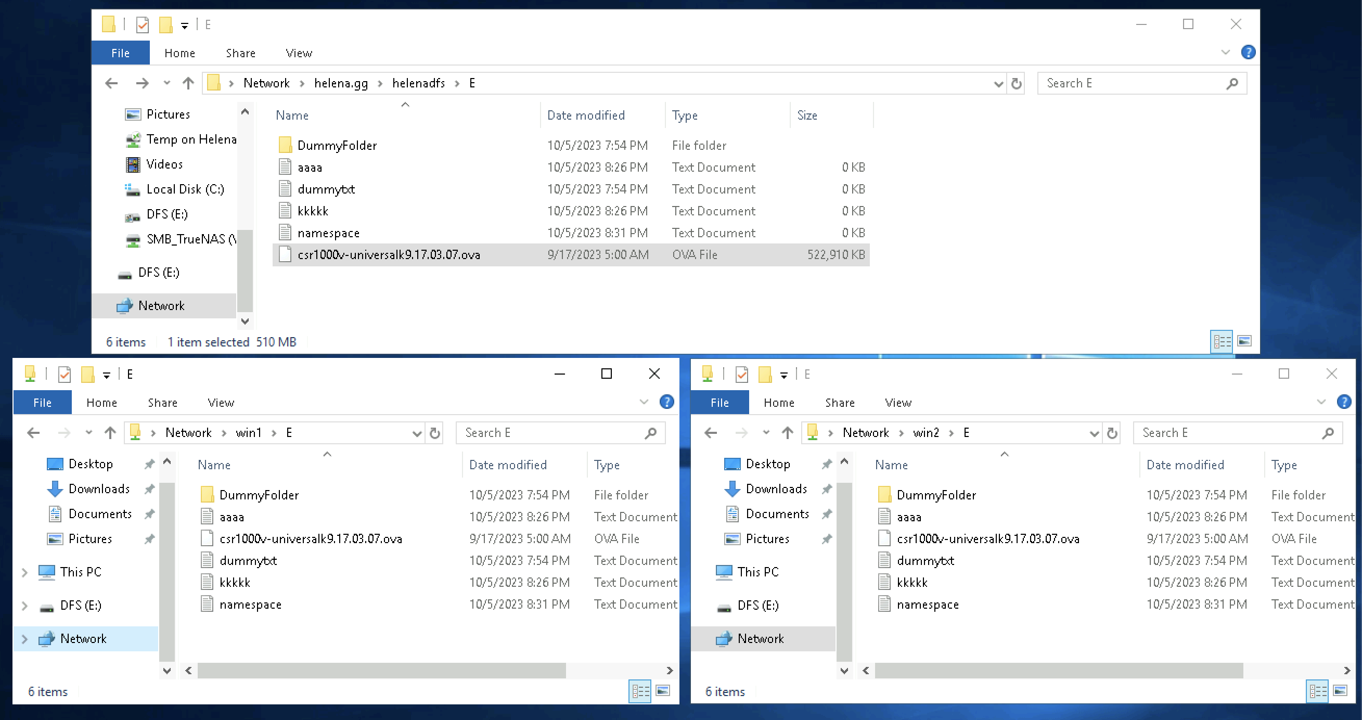Click helena.gg in the breadcrumb path

point(340,84)
